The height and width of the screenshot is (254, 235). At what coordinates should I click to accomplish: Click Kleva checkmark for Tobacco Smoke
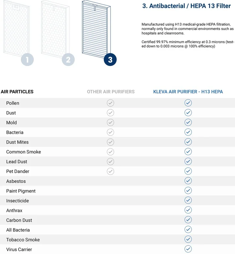188,239
